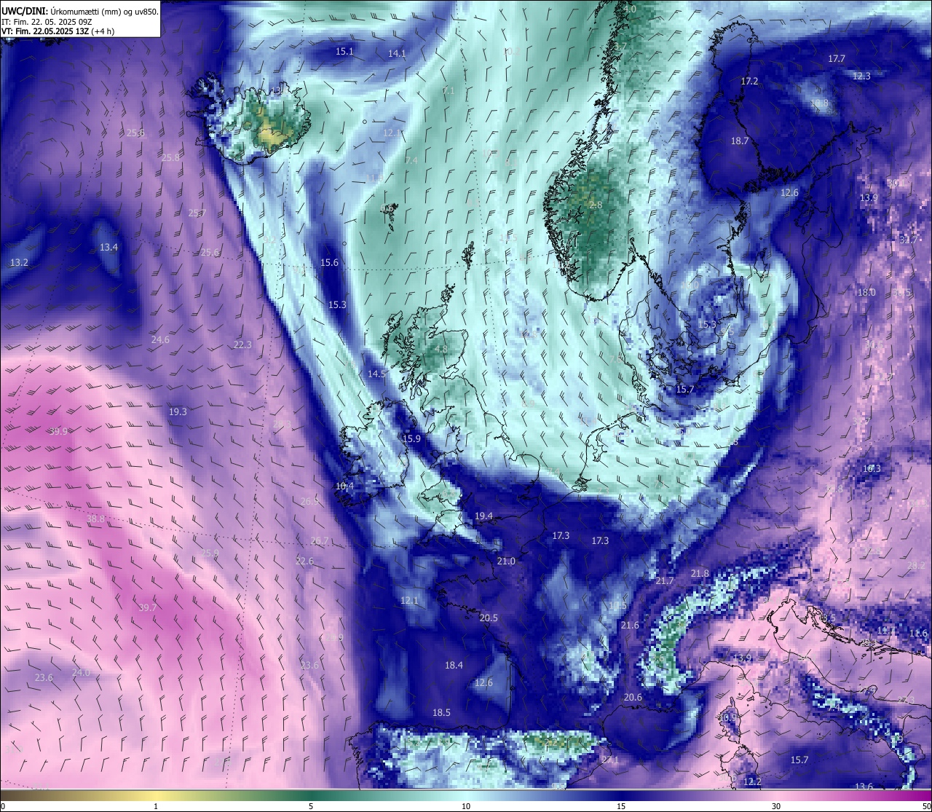Image resolution: width=932 pixels, height=812 pixels.
Task: Click the 14.1 value label
Action: pyautogui.click(x=397, y=54)
